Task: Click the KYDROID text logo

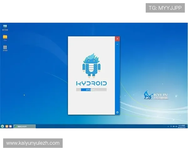Action: click(x=91, y=83)
